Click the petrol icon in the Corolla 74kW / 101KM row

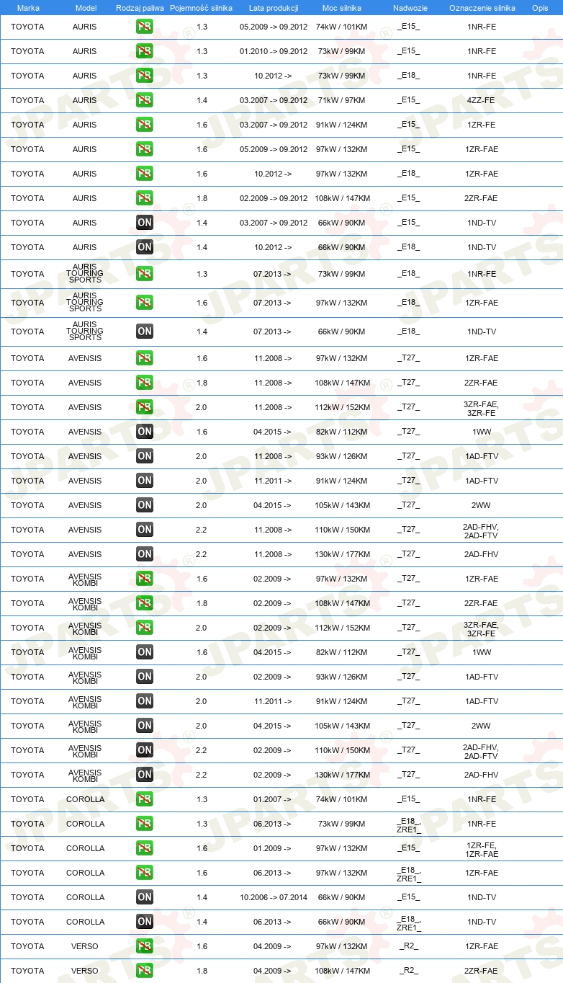145,799
